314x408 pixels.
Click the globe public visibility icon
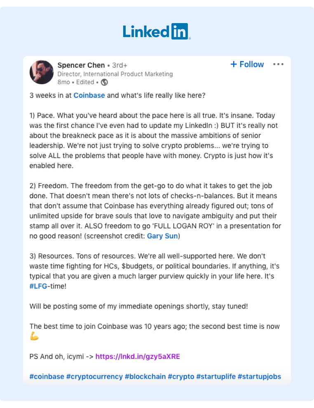[105, 82]
